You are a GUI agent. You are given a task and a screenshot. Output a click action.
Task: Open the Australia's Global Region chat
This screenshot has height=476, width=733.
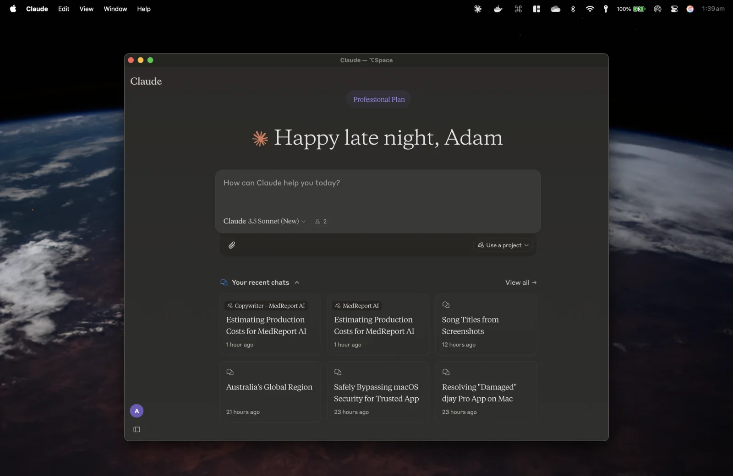pyautogui.click(x=270, y=392)
